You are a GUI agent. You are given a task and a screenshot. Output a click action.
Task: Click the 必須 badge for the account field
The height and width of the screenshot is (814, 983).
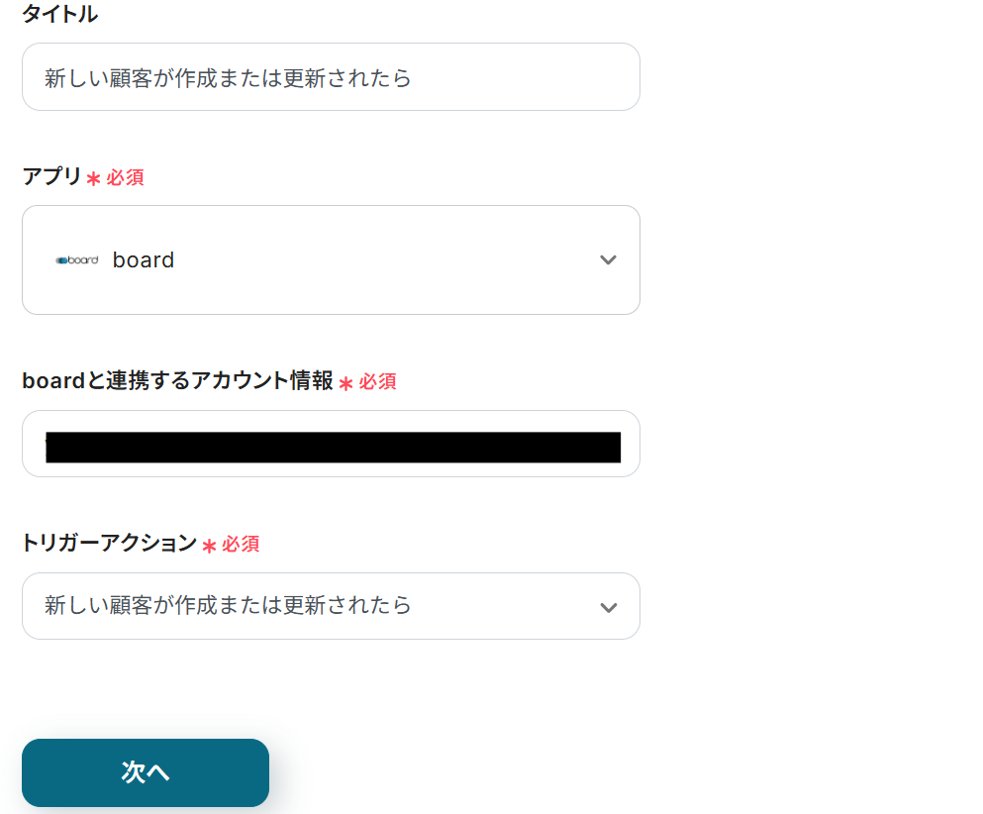tap(378, 382)
